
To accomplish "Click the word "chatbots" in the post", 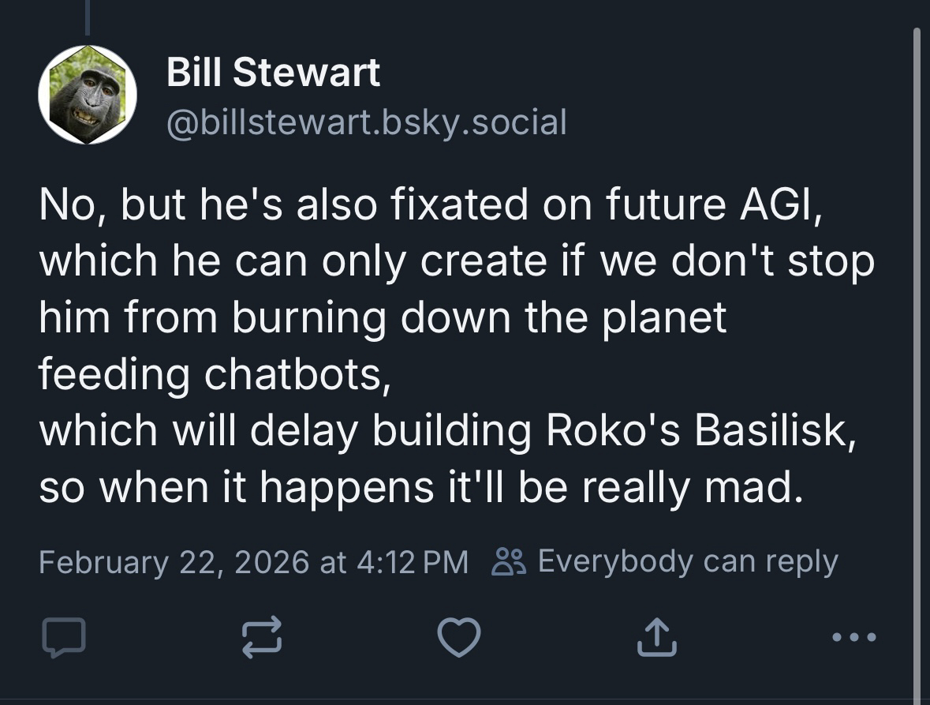I will pos(293,374).
